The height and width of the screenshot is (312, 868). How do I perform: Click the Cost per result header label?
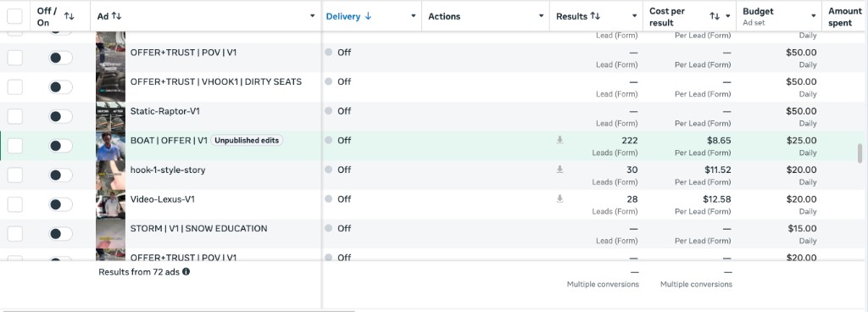668,17
